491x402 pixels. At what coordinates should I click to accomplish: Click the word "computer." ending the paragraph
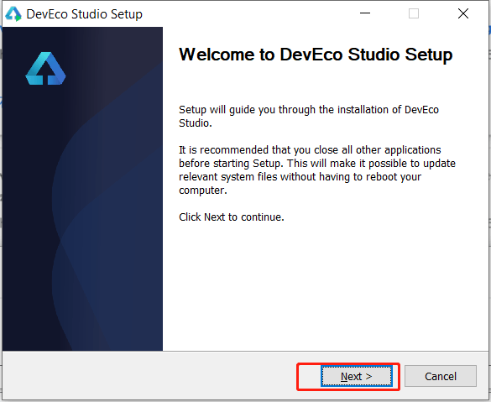click(x=203, y=191)
